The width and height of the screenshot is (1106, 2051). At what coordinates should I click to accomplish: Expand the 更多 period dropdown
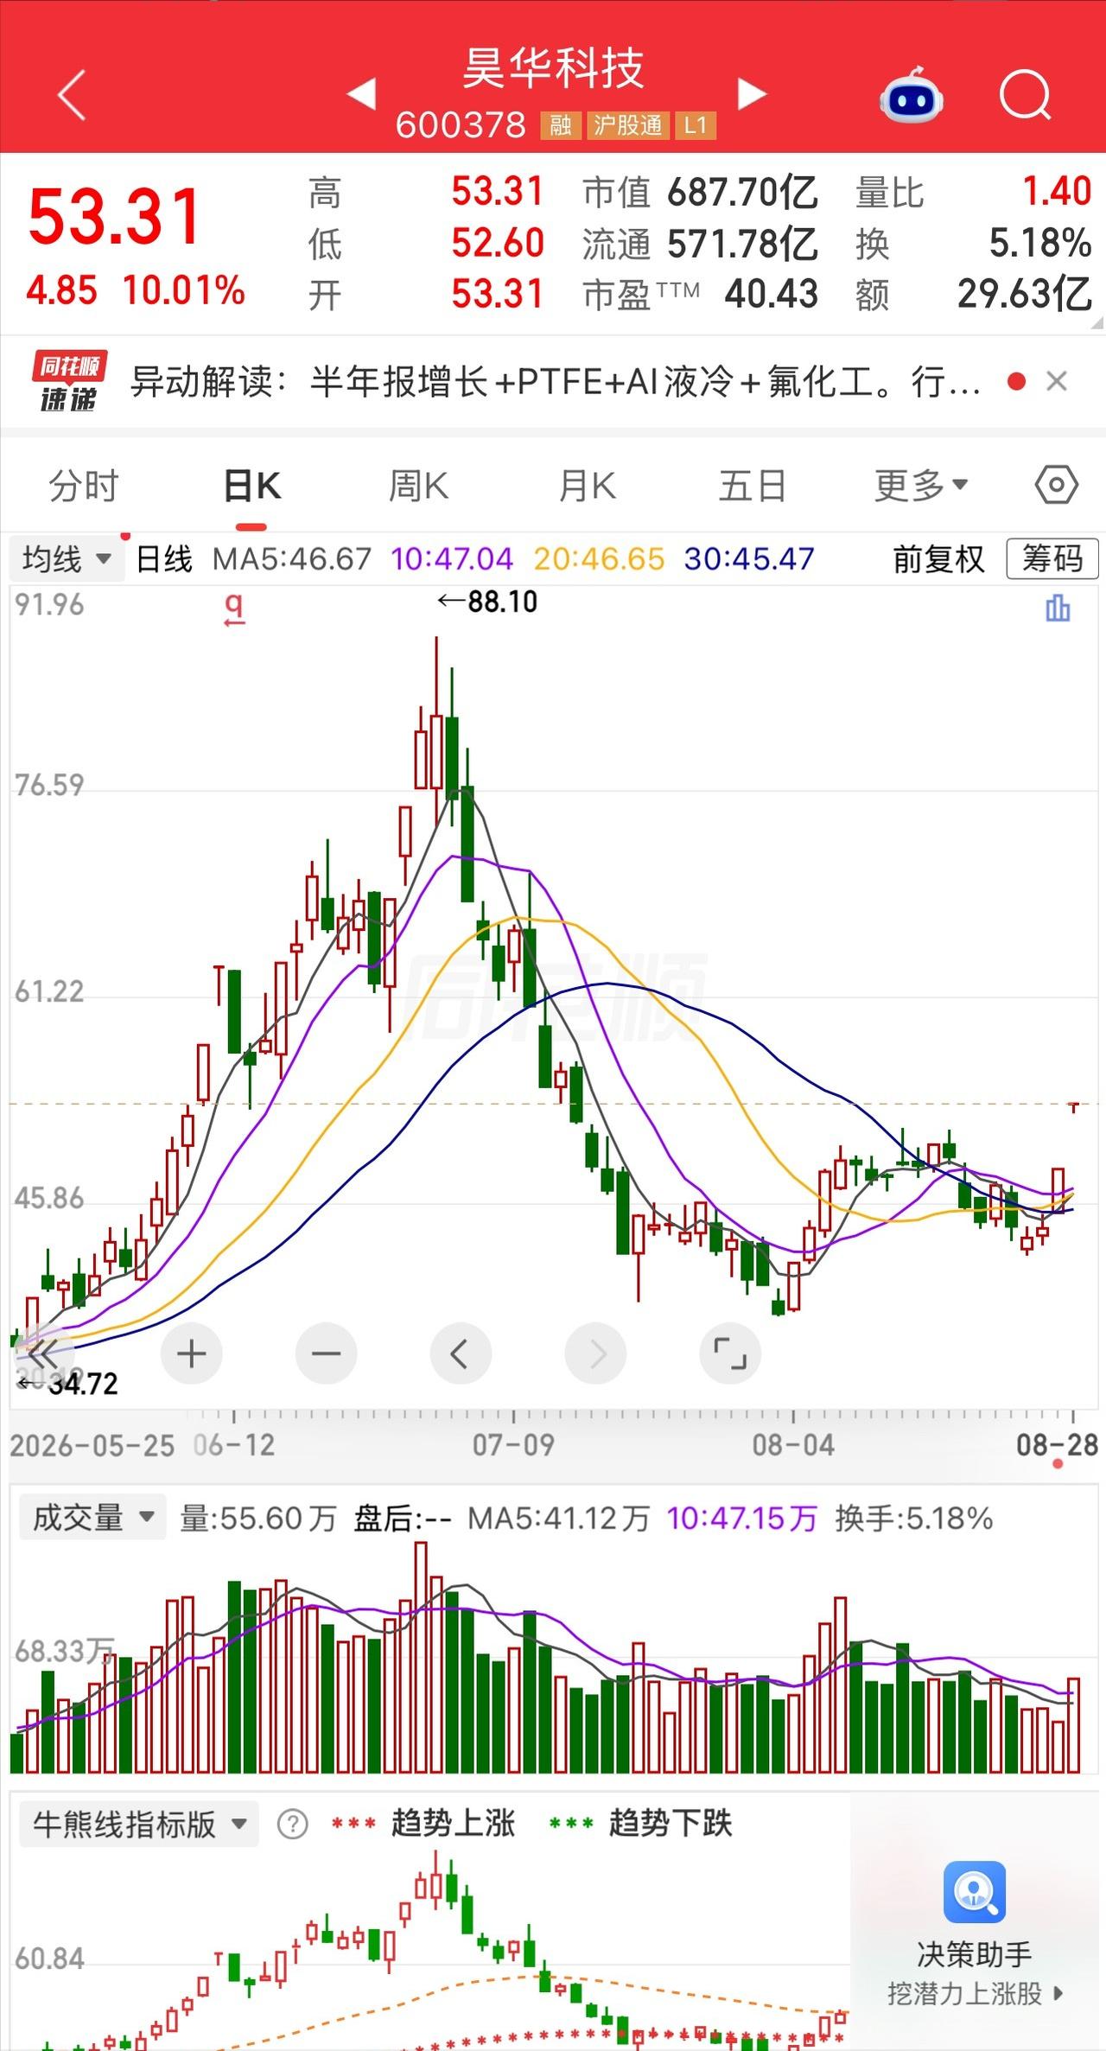click(x=921, y=486)
